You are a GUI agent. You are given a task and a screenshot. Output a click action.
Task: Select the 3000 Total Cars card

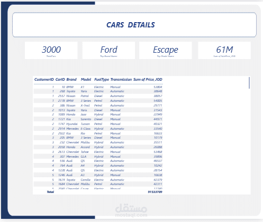point(51,51)
